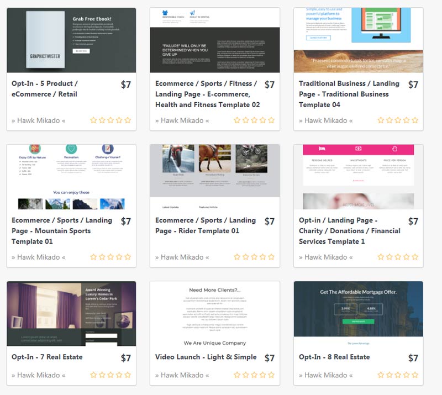Open Hawk Mikado author under Video Launch
442x395 pixels.
[x=182, y=375]
